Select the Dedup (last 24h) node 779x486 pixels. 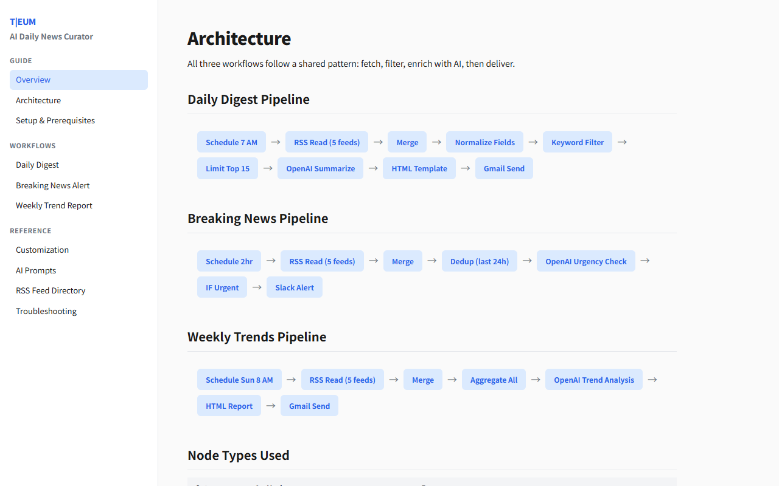coord(479,261)
